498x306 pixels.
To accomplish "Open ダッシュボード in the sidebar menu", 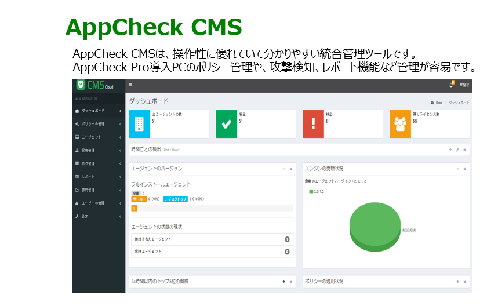I will click(x=99, y=111).
